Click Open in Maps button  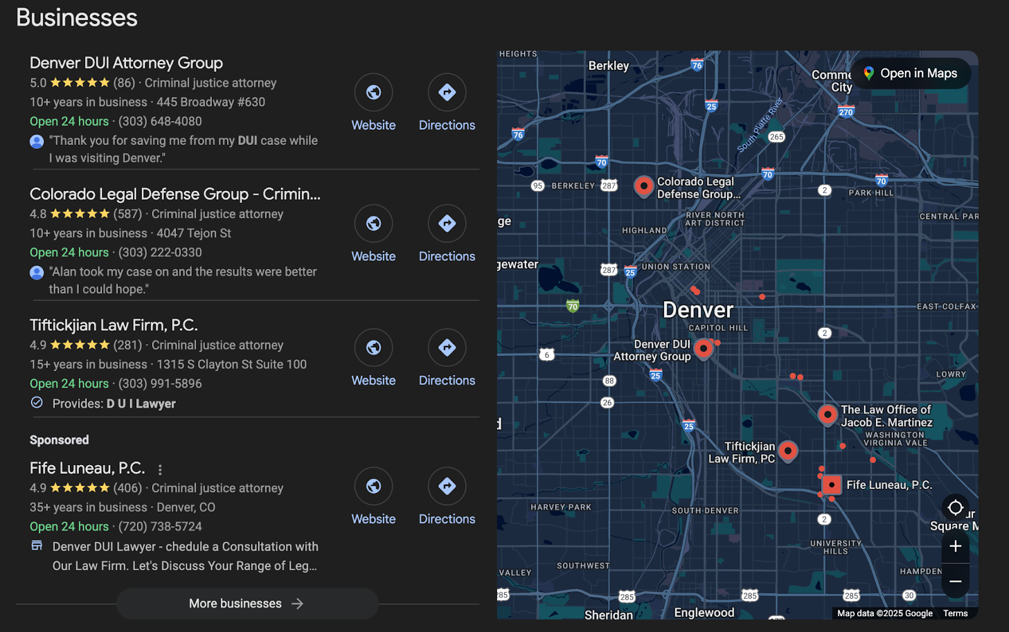tap(910, 74)
